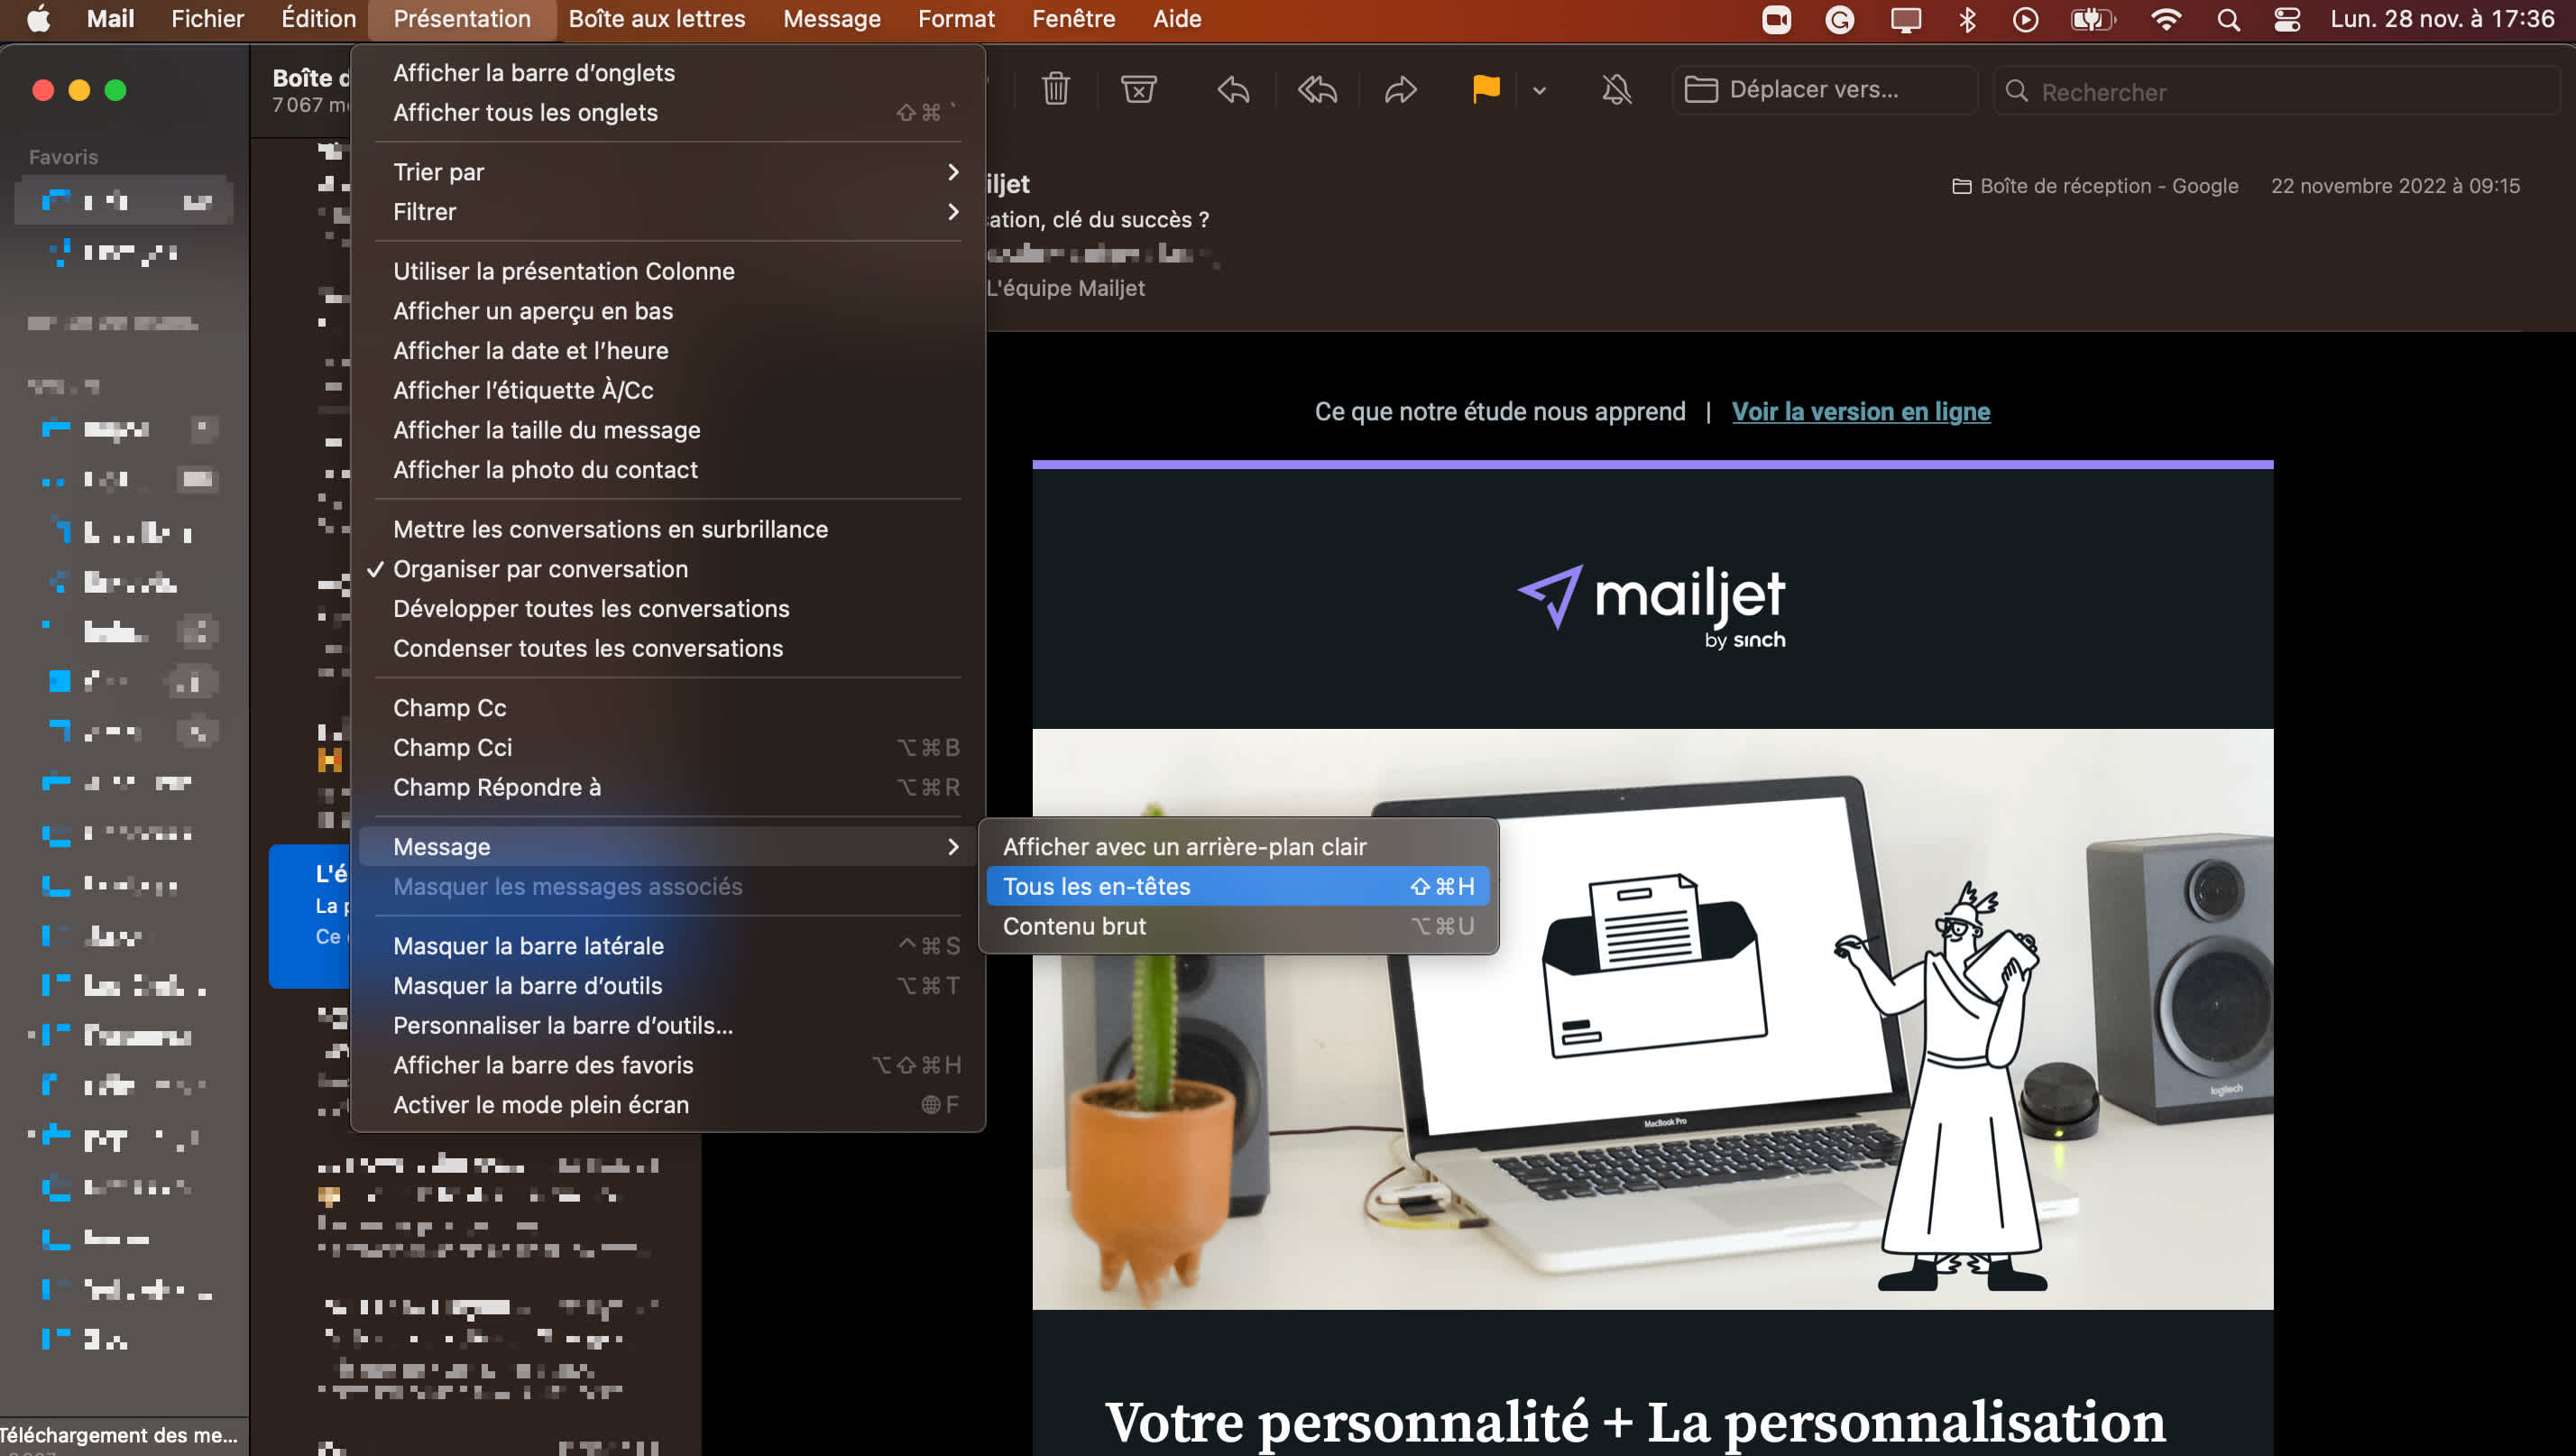2576x1456 pixels.
Task: Select 'Tous les en-têtes' menu option
Action: [1237, 887]
